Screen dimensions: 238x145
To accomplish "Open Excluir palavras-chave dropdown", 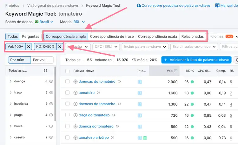I will pyautogui.click(x=194, y=47).
